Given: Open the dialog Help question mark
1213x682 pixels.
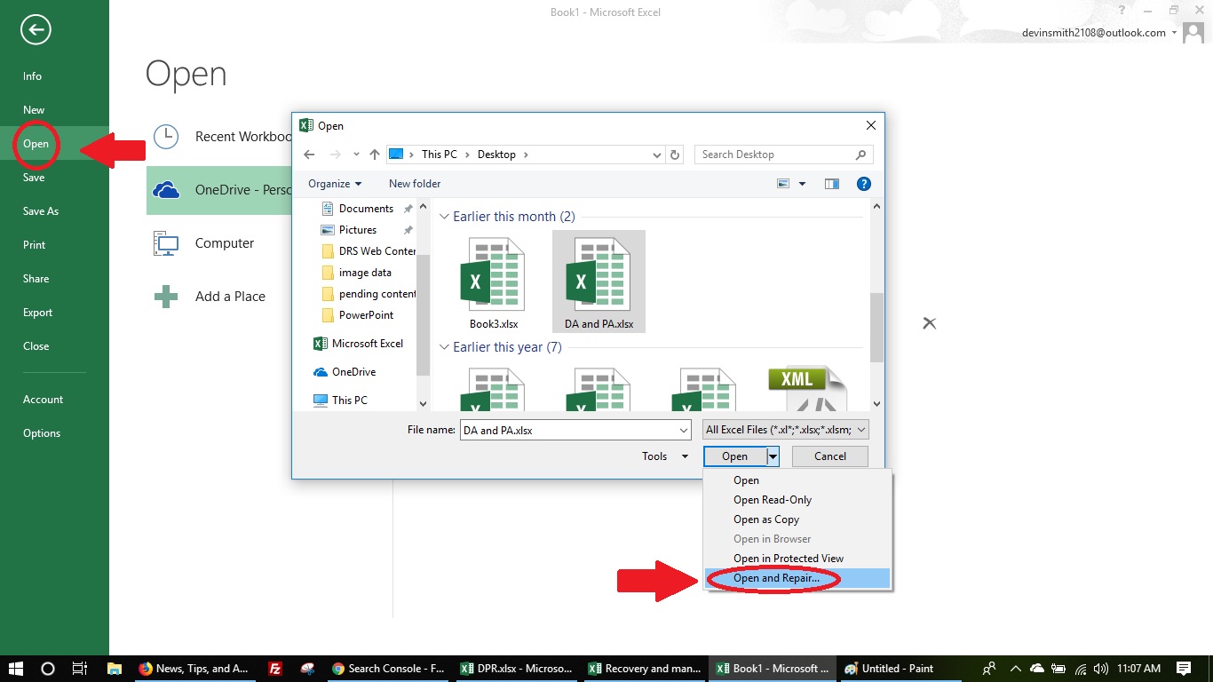Looking at the screenshot, I should point(863,184).
